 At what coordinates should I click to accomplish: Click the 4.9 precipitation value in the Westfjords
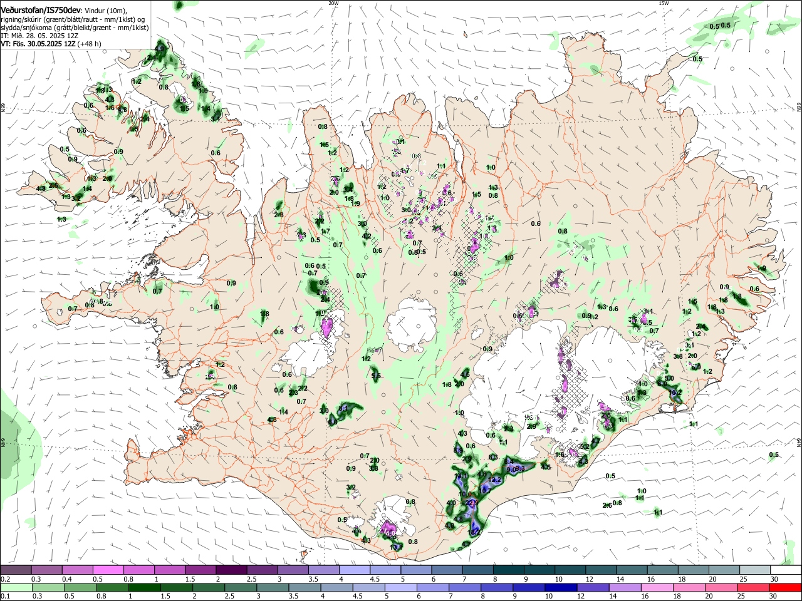[x=159, y=49]
